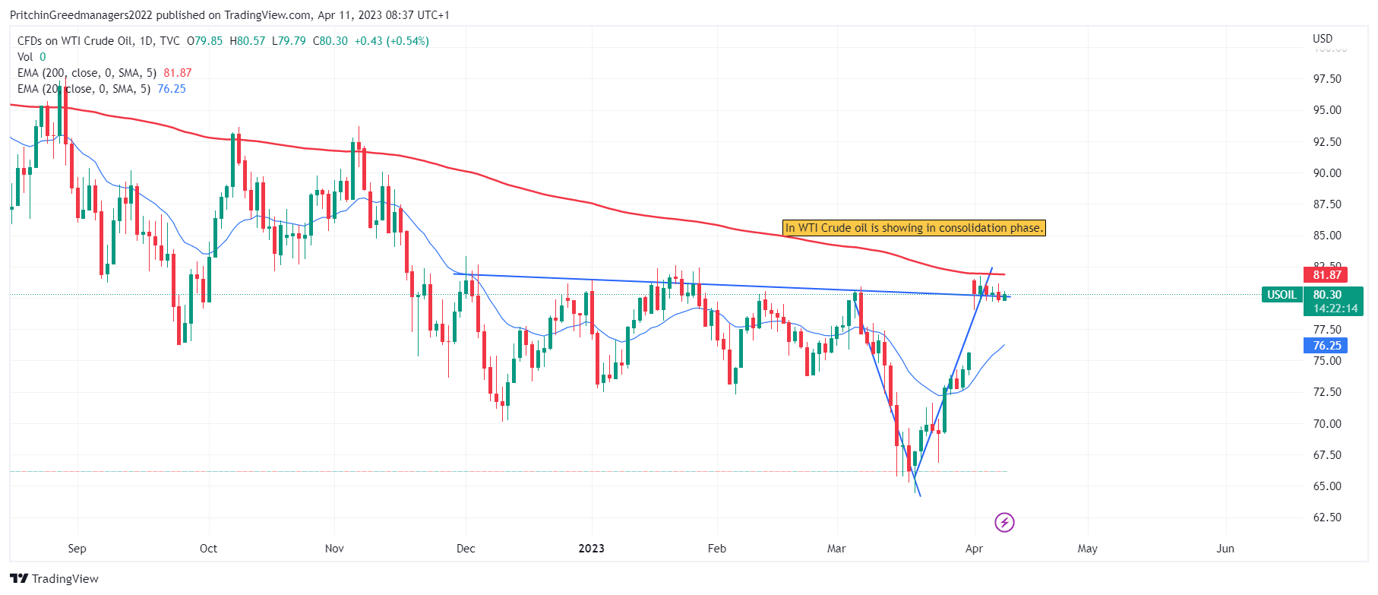Click the 95.00 price scale value

click(x=1327, y=110)
